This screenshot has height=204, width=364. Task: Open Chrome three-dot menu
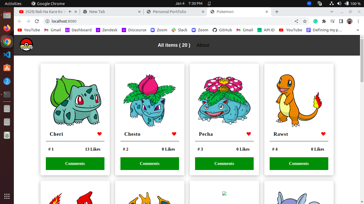point(358,21)
